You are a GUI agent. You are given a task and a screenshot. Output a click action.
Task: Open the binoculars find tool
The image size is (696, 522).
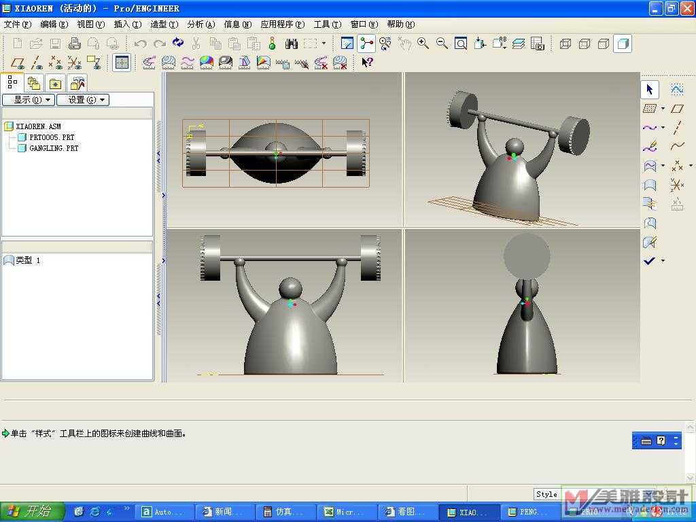[291, 43]
